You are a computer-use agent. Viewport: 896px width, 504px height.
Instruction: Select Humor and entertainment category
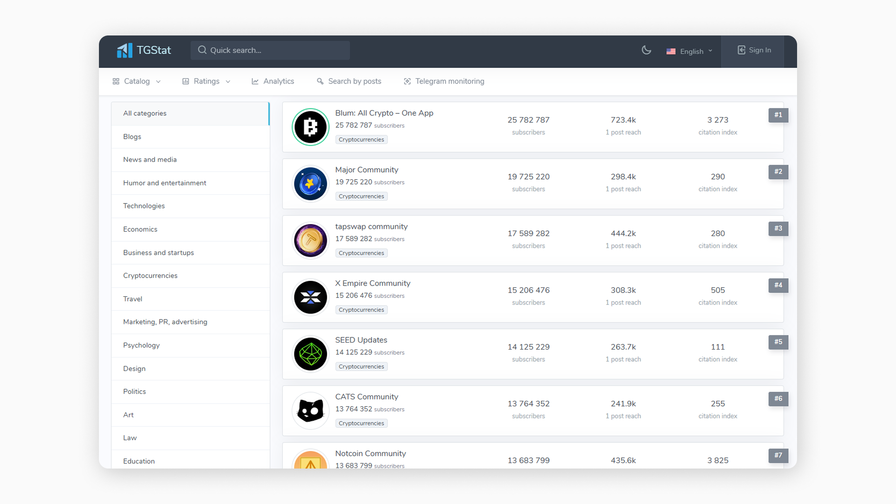tap(190, 183)
